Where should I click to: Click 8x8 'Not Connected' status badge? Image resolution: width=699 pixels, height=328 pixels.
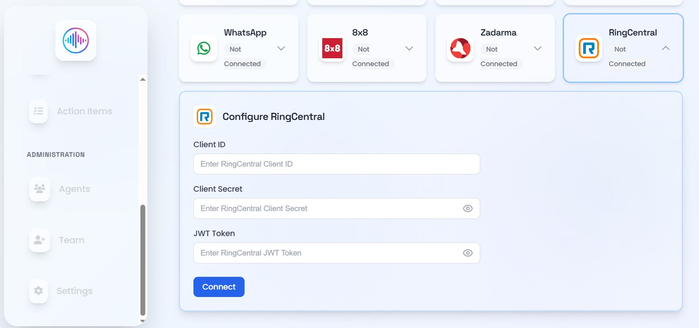(x=373, y=56)
